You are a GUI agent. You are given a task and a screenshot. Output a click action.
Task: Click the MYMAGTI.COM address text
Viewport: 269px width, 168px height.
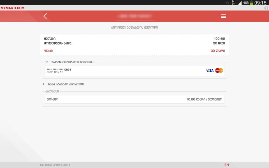pos(13,8)
